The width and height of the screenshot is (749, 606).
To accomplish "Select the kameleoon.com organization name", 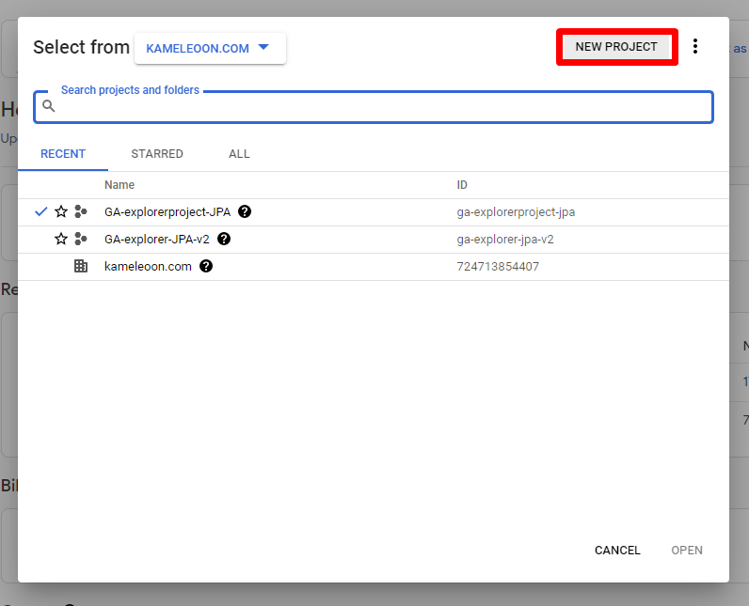I will (x=148, y=267).
